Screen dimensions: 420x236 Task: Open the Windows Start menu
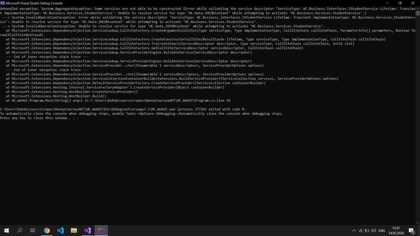7,230
